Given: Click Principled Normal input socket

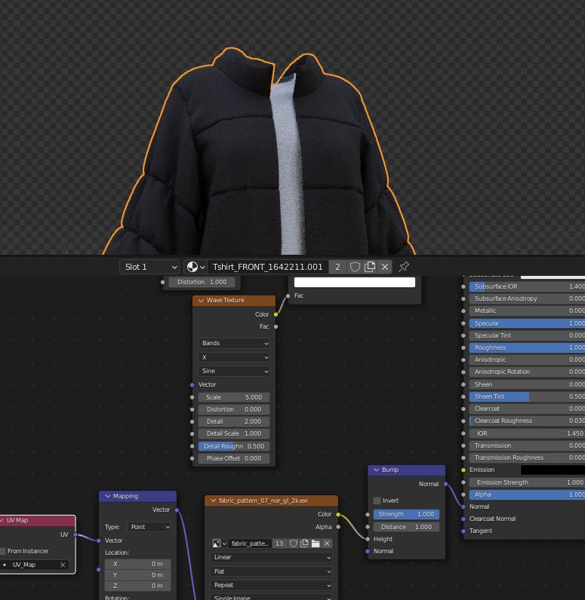Looking at the screenshot, I should point(463,507).
